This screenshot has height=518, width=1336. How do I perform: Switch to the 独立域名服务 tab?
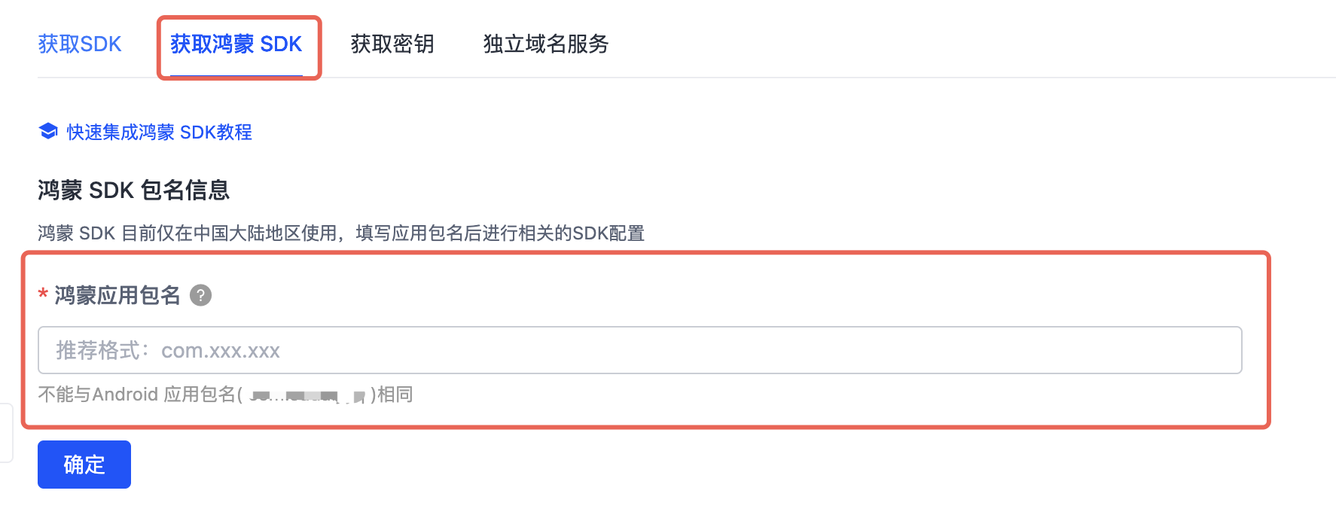point(545,44)
